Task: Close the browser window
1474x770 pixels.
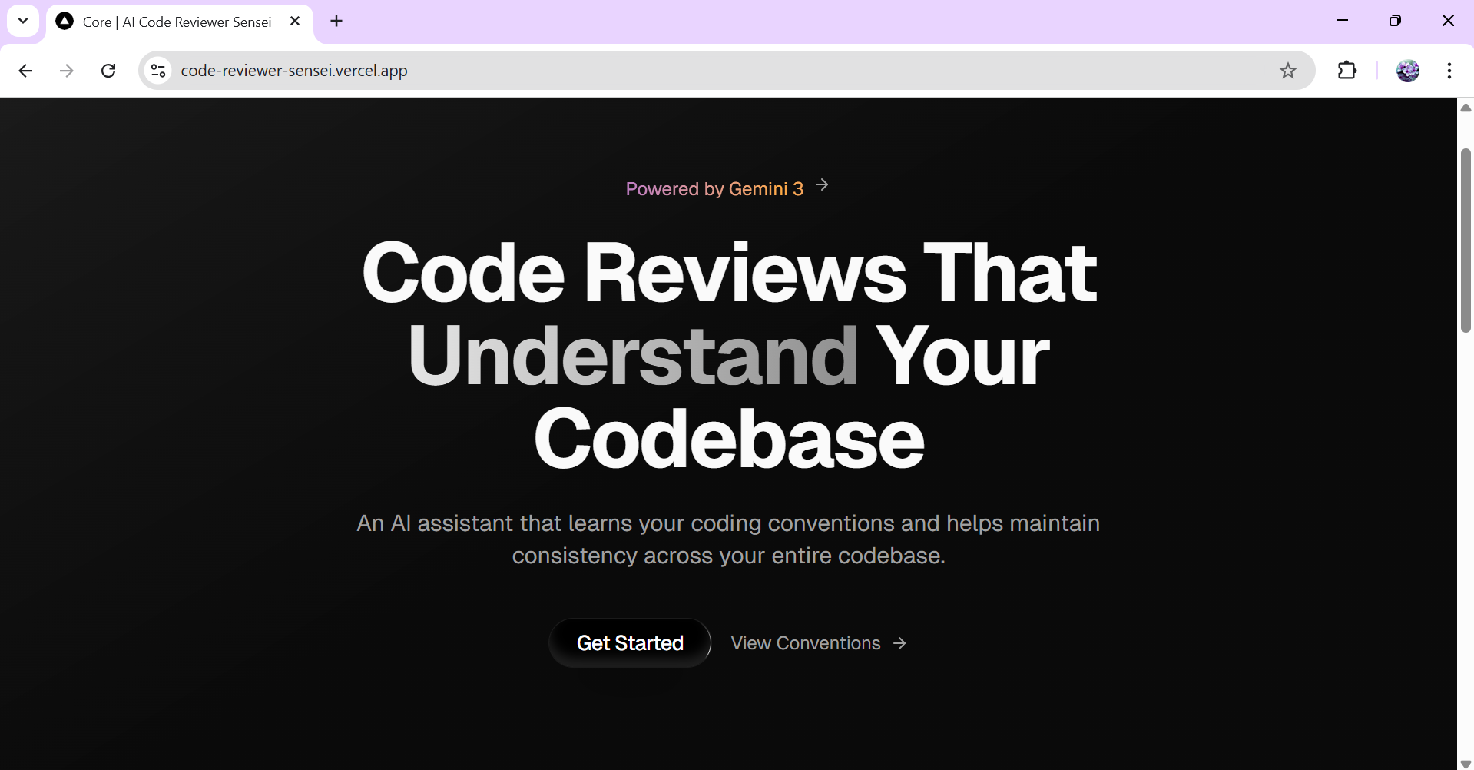Action: tap(1448, 21)
